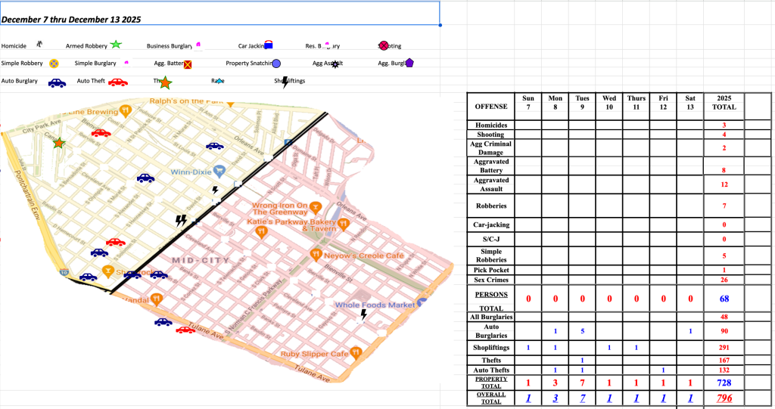Click the OFFENSE column header cell

coord(490,107)
